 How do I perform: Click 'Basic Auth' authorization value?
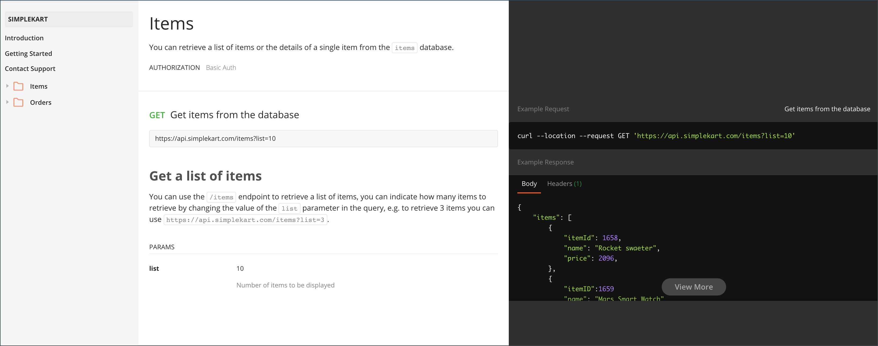coord(221,68)
